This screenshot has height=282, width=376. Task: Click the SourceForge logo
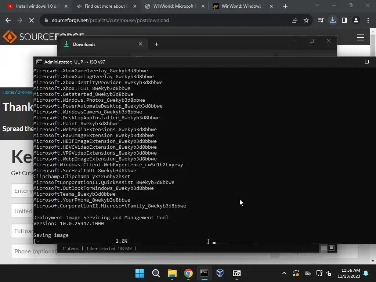[43, 37]
